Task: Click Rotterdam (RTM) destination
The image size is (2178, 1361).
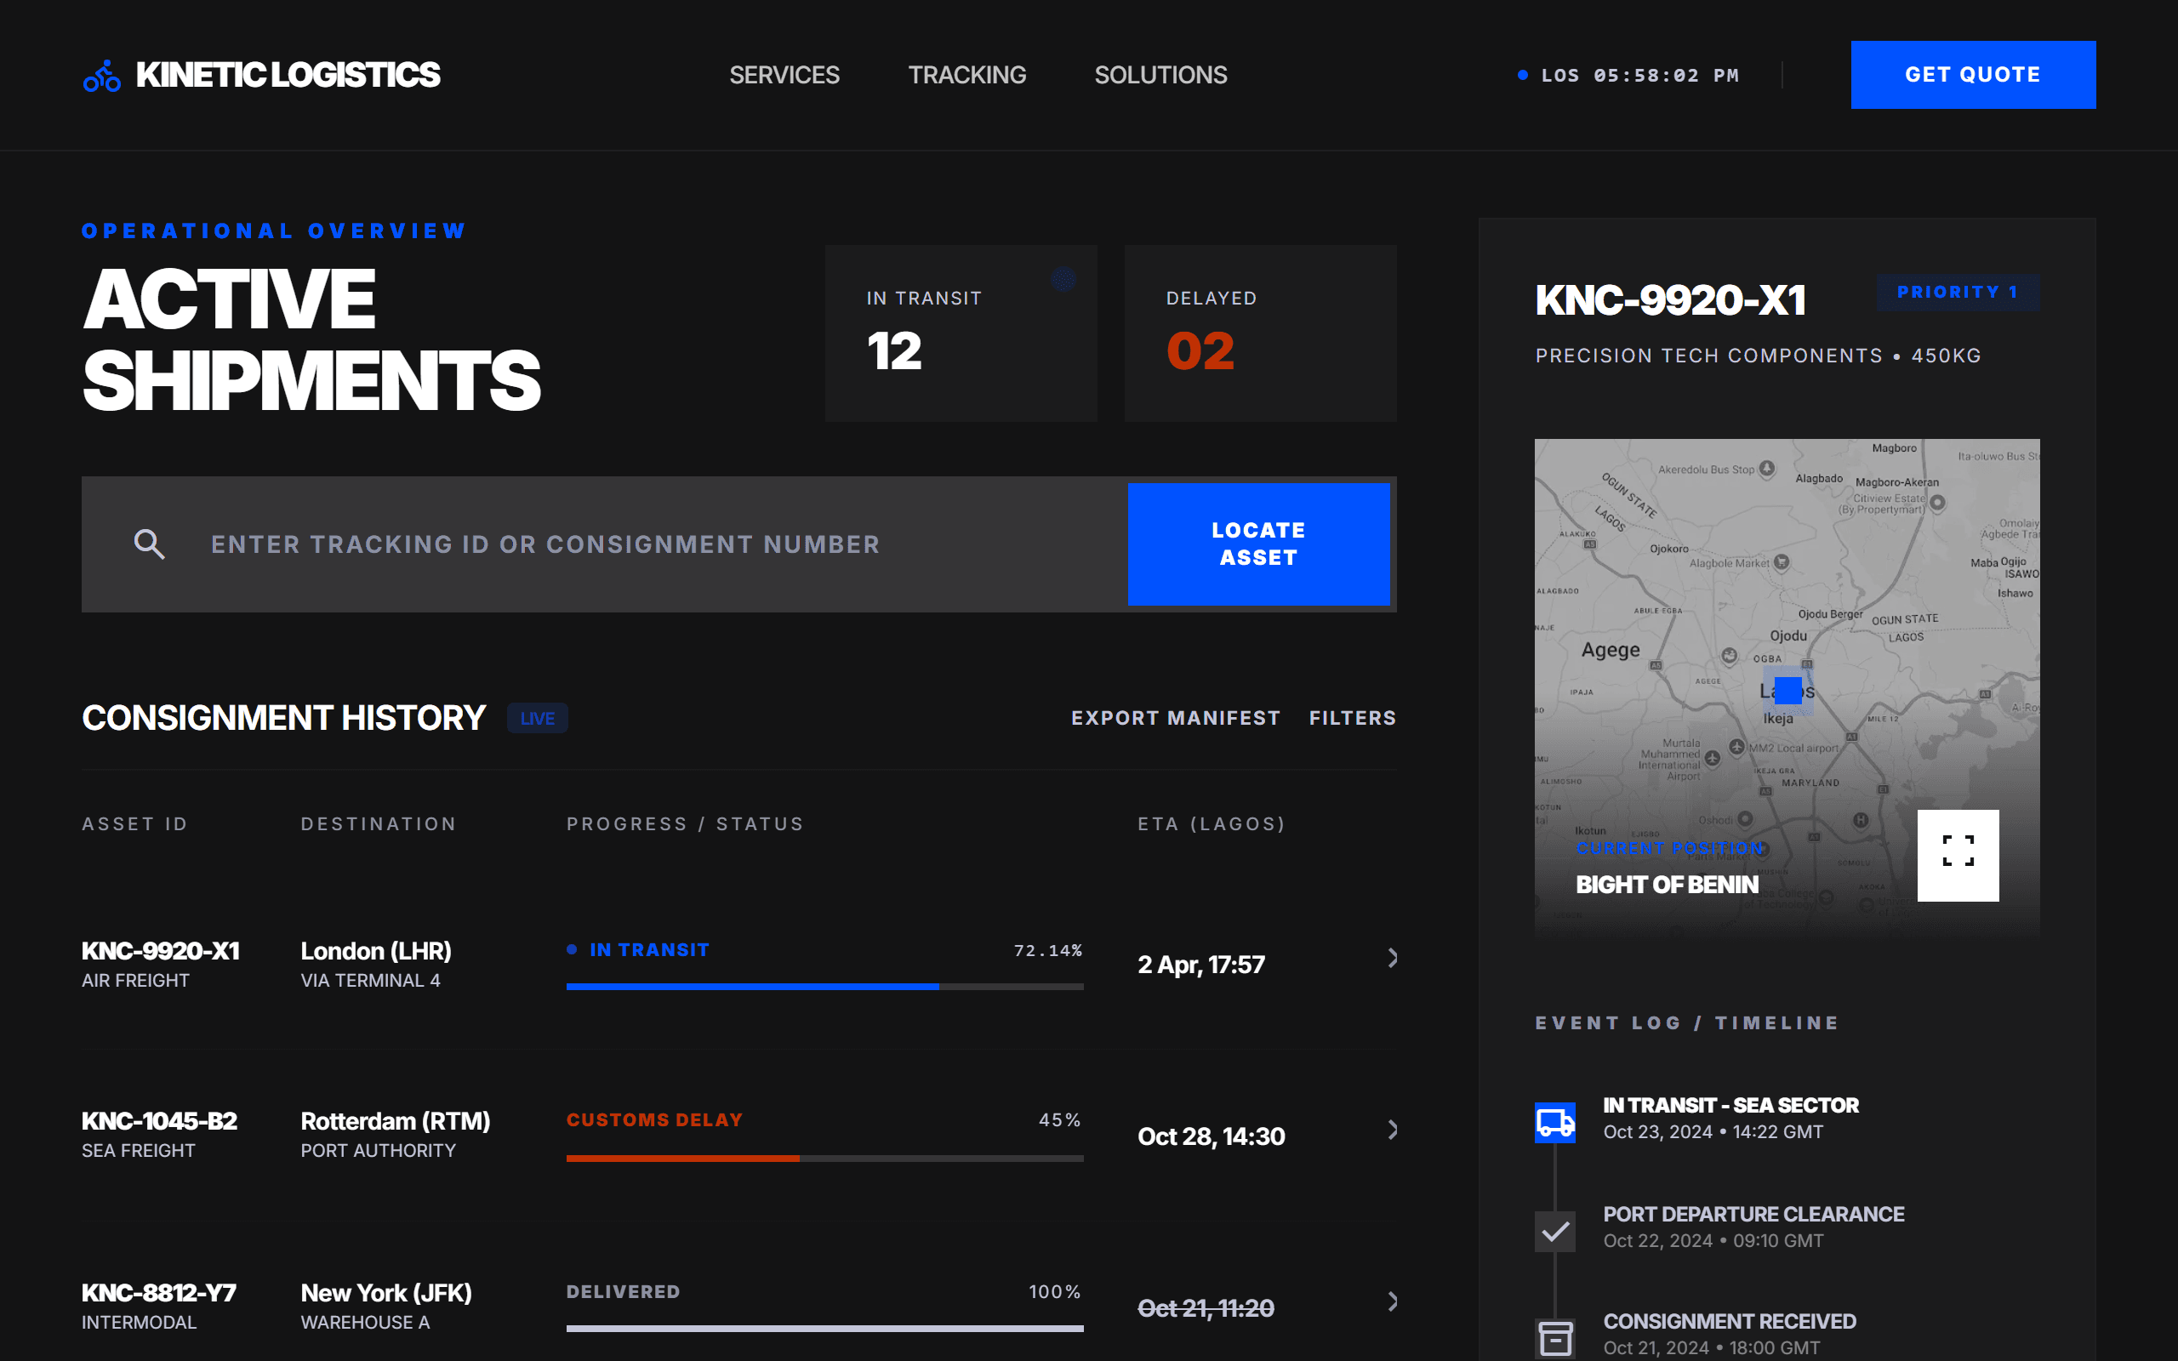Action: point(395,1120)
